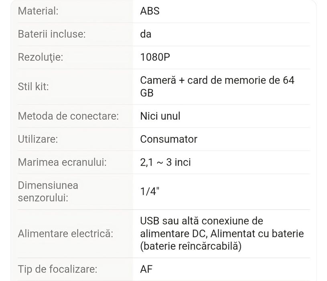327x281 pixels.
Task: Click the "Stil kit:" label
Action: pyautogui.click(x=33, y=86)
